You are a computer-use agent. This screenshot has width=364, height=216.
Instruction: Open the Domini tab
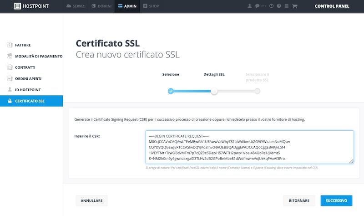pyautogui.click(x=101, y=6)
